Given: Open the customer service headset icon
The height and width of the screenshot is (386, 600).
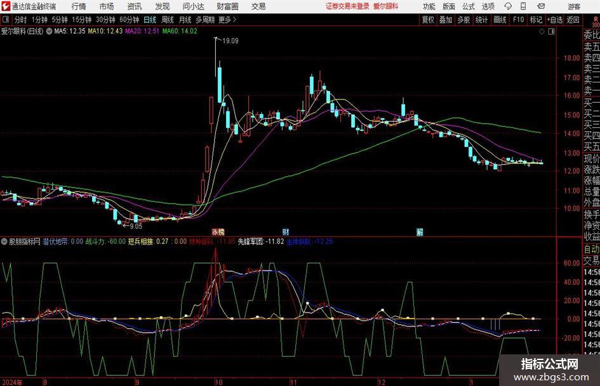Looking at the screenshot, I should point(508,6).
